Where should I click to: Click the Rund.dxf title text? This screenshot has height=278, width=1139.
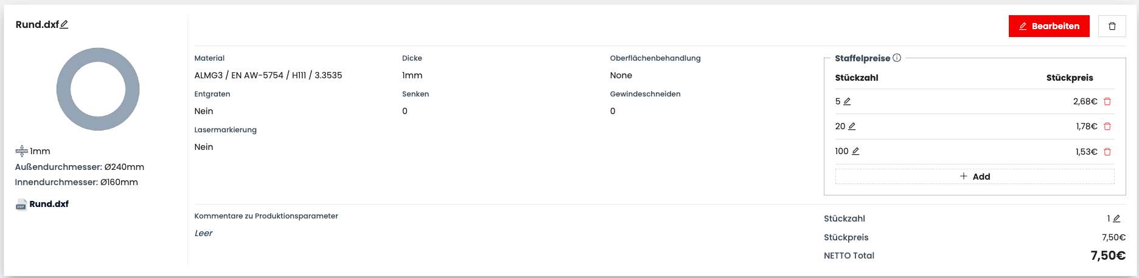click(x=37, y=24)
